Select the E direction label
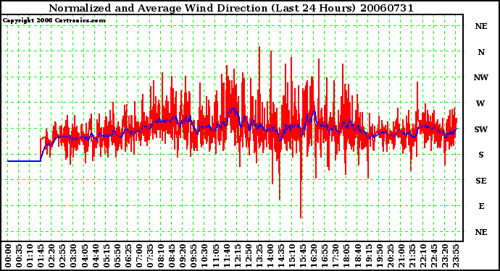The width and height of the screenshot is (500, 271). tap(481, 206)
